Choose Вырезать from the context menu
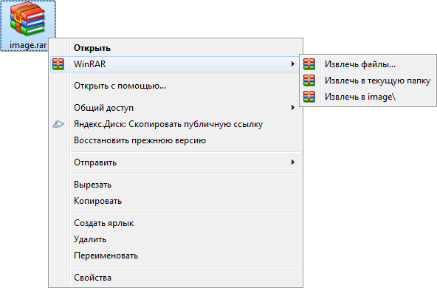437x288 pixels. click(176, 185)
